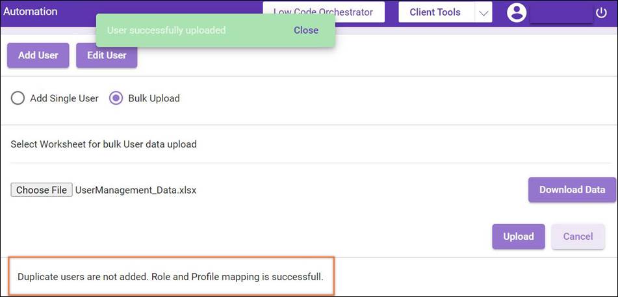Switch to the Edit User tab
Screen dimensions: 618x297
coord(107,55)
